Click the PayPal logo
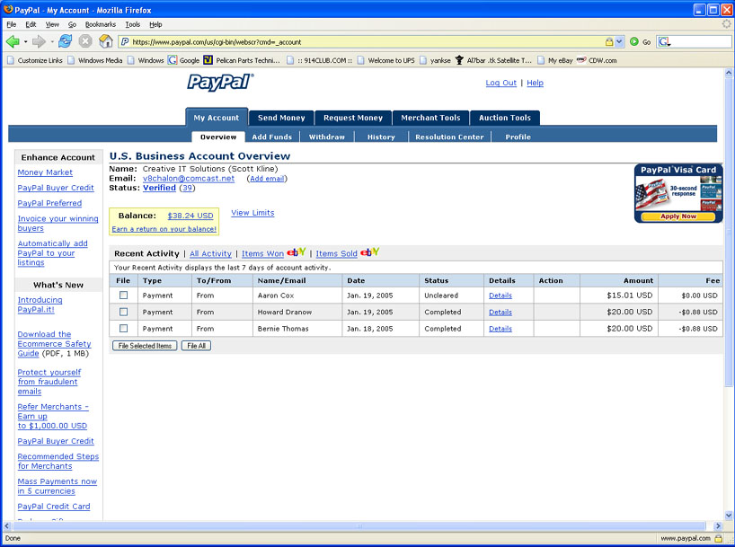The image size is (735, 547). point(220,82)
